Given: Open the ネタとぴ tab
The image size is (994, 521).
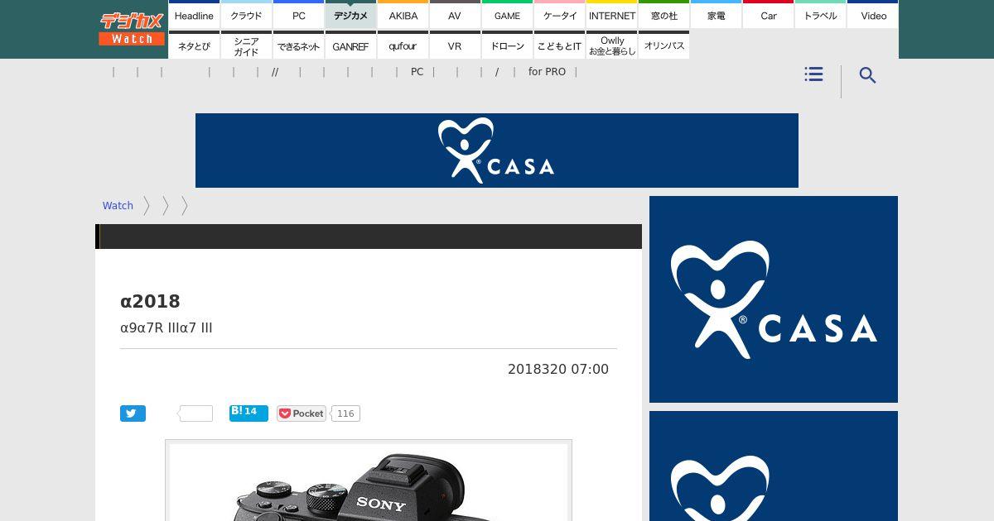Looking at the screenshot, I should [x=194, y=45].
